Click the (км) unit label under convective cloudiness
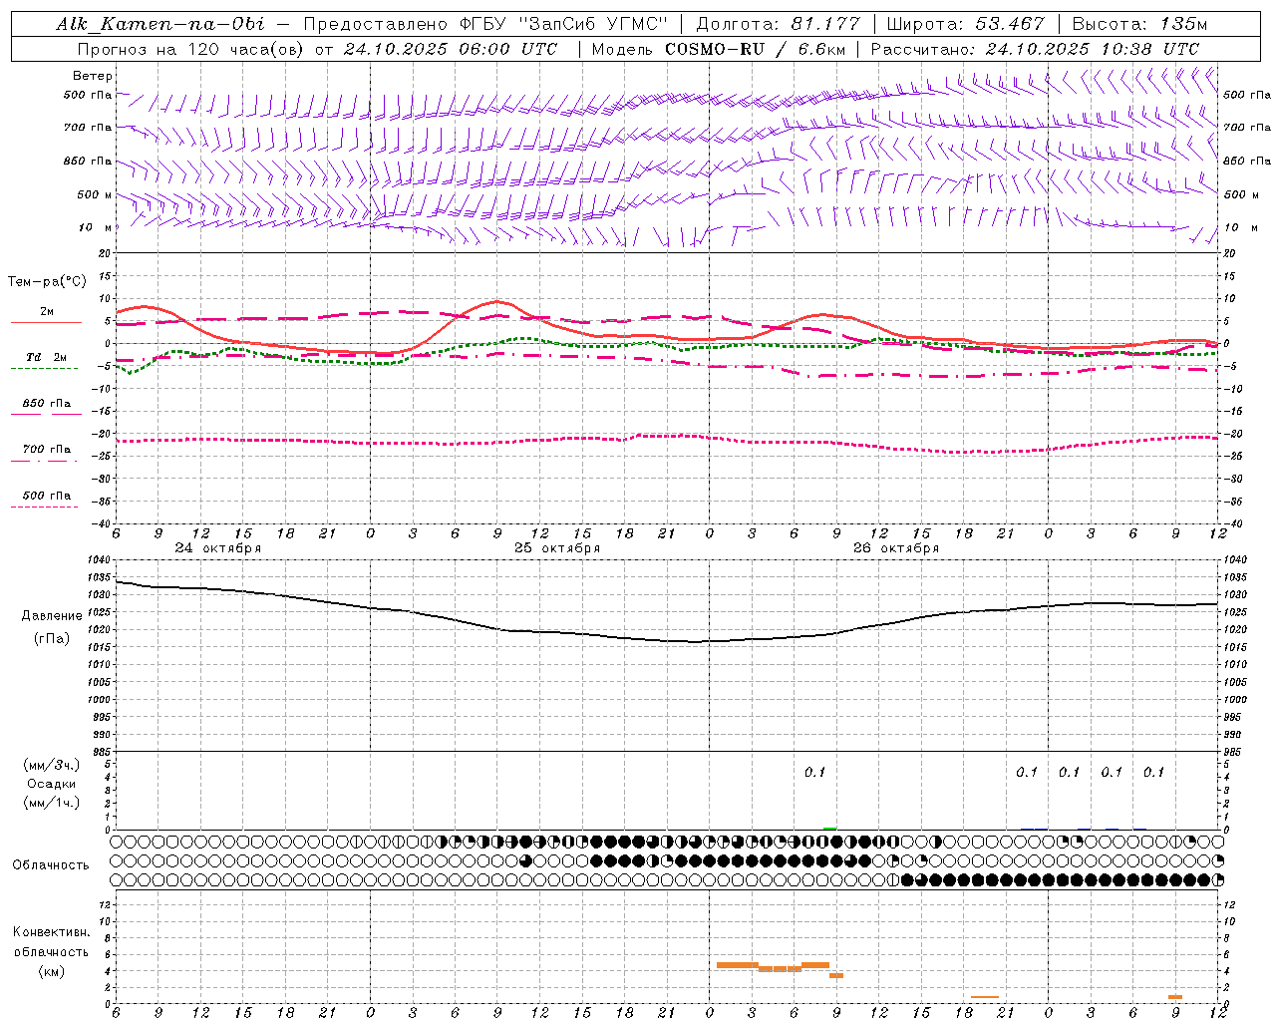The width and height of the screenshot is (1276, 1021). tap(52, 971)
